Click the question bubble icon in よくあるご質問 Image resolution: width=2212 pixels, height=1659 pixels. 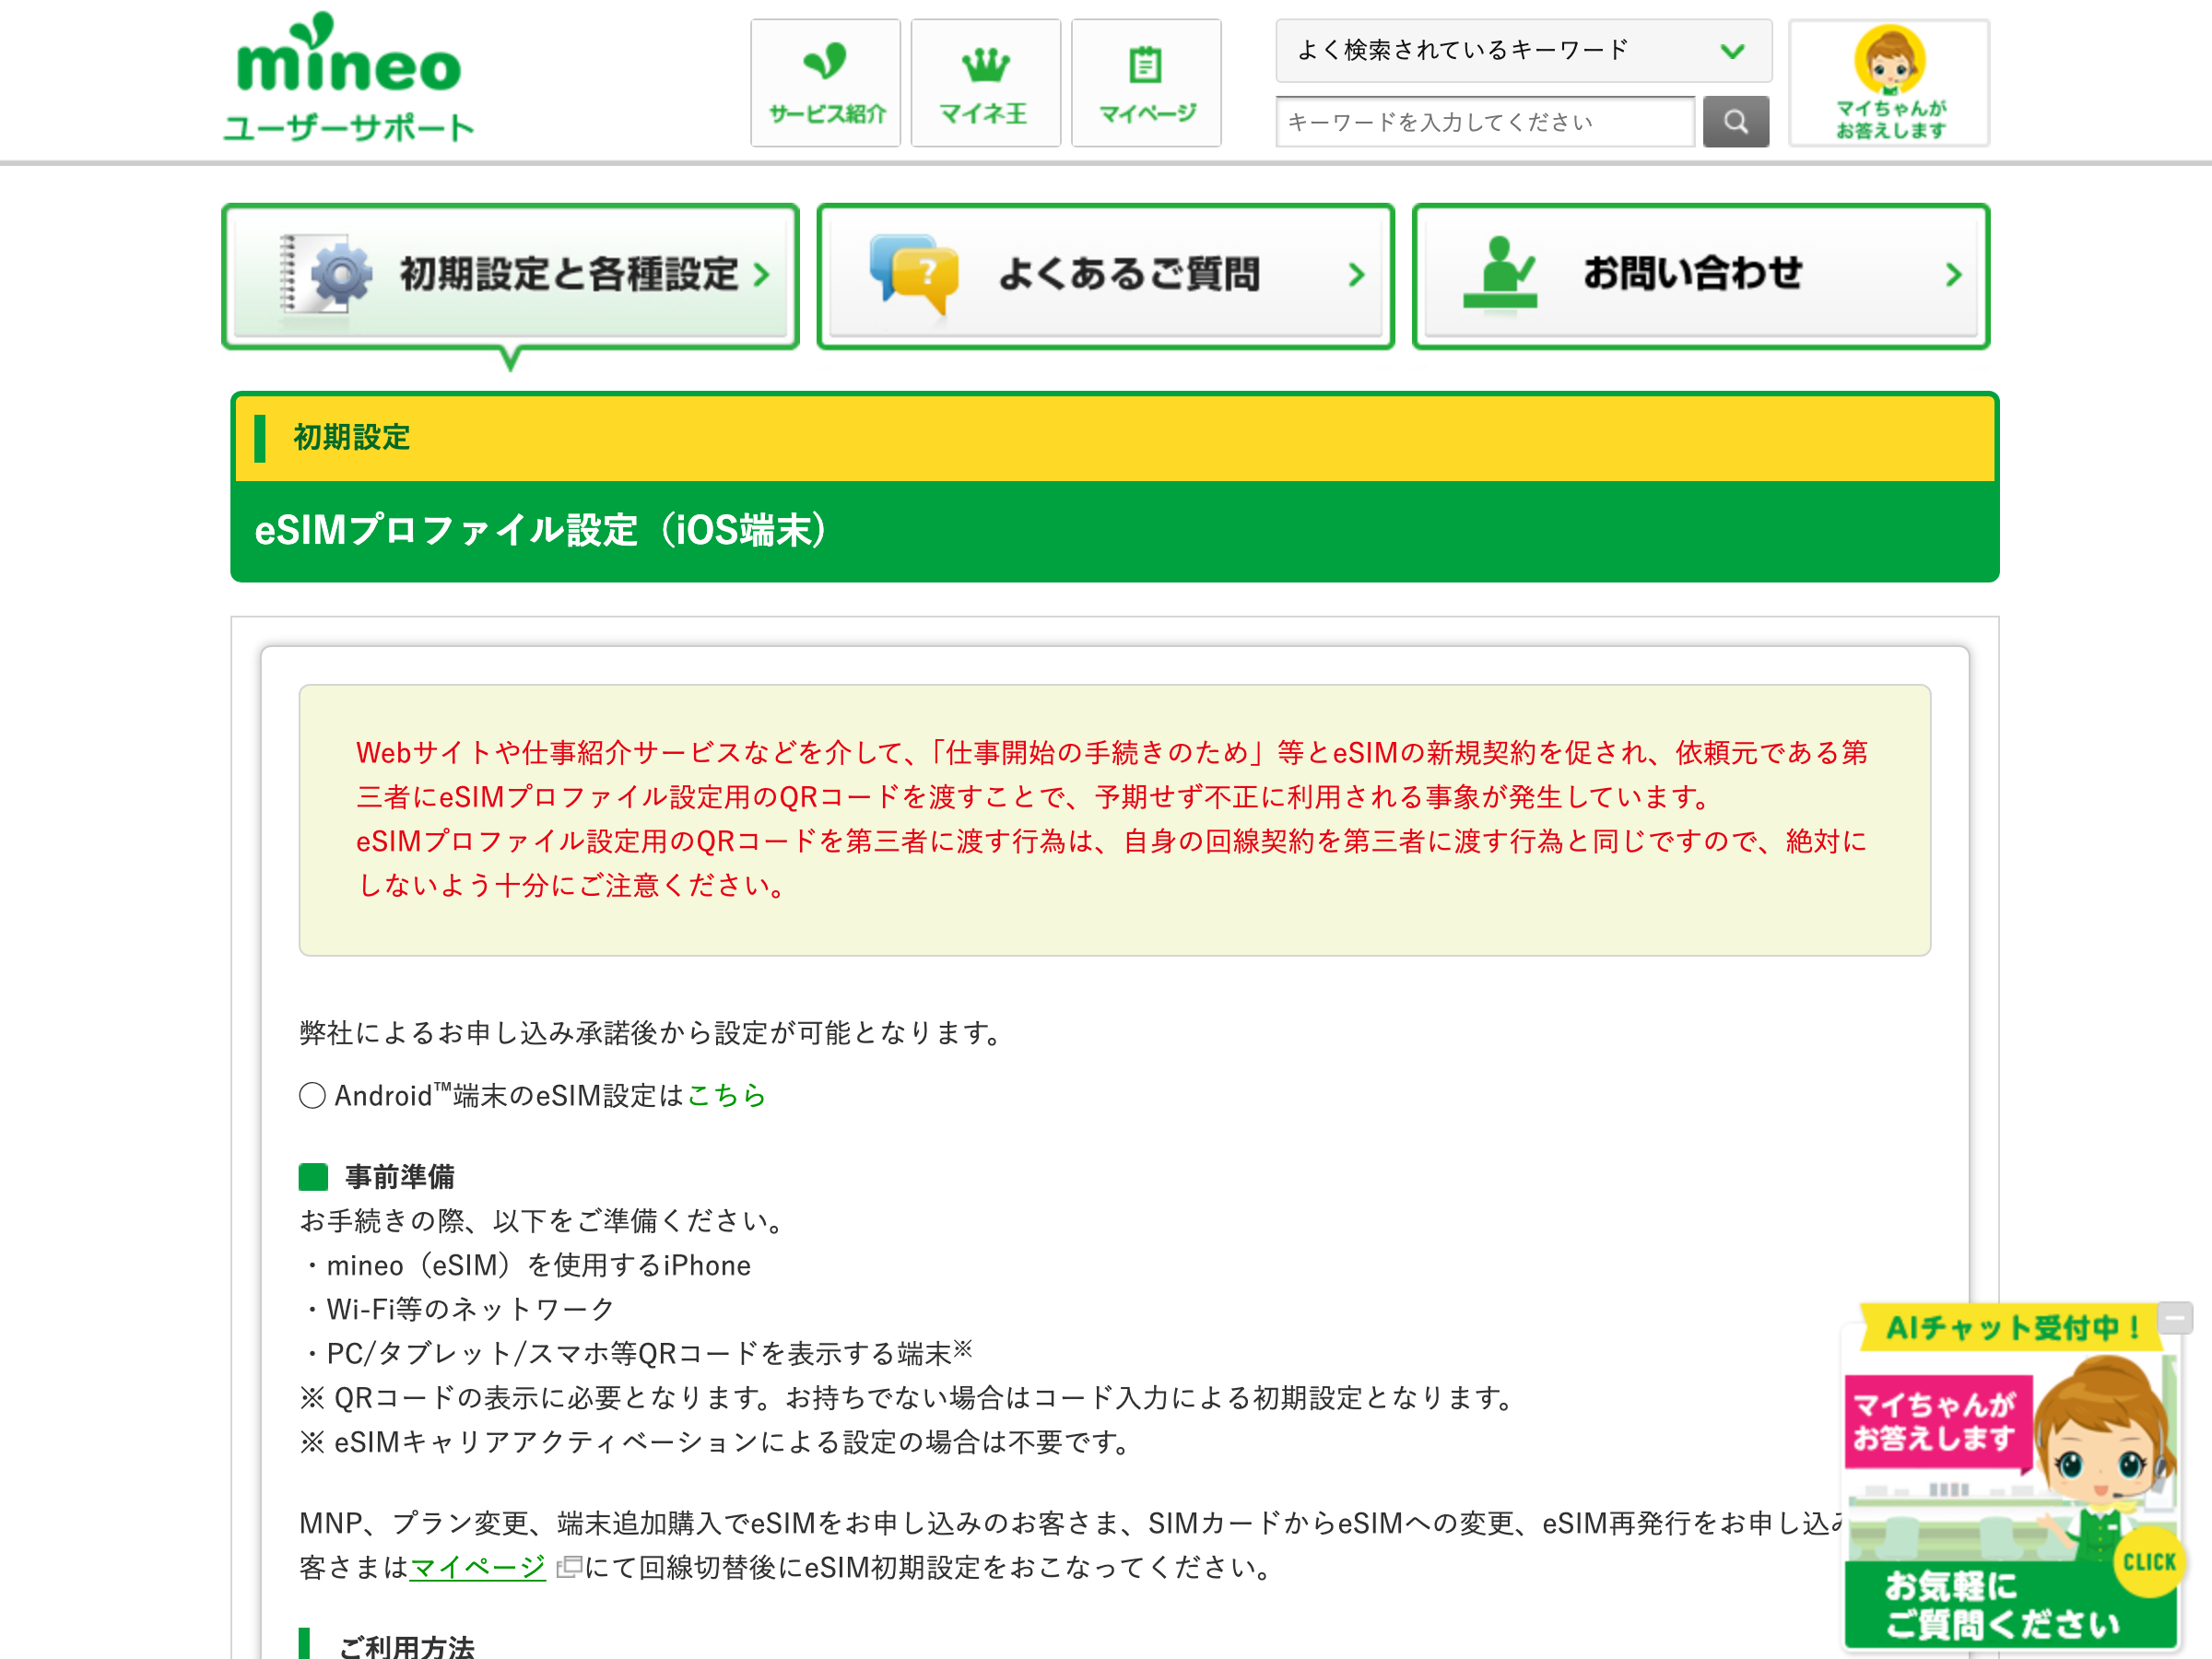tap(914, 274)
